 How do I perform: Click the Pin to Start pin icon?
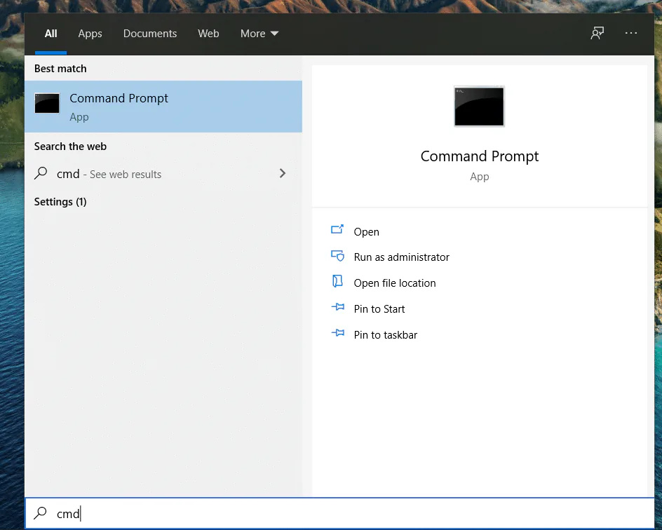(x=338, y=307)
